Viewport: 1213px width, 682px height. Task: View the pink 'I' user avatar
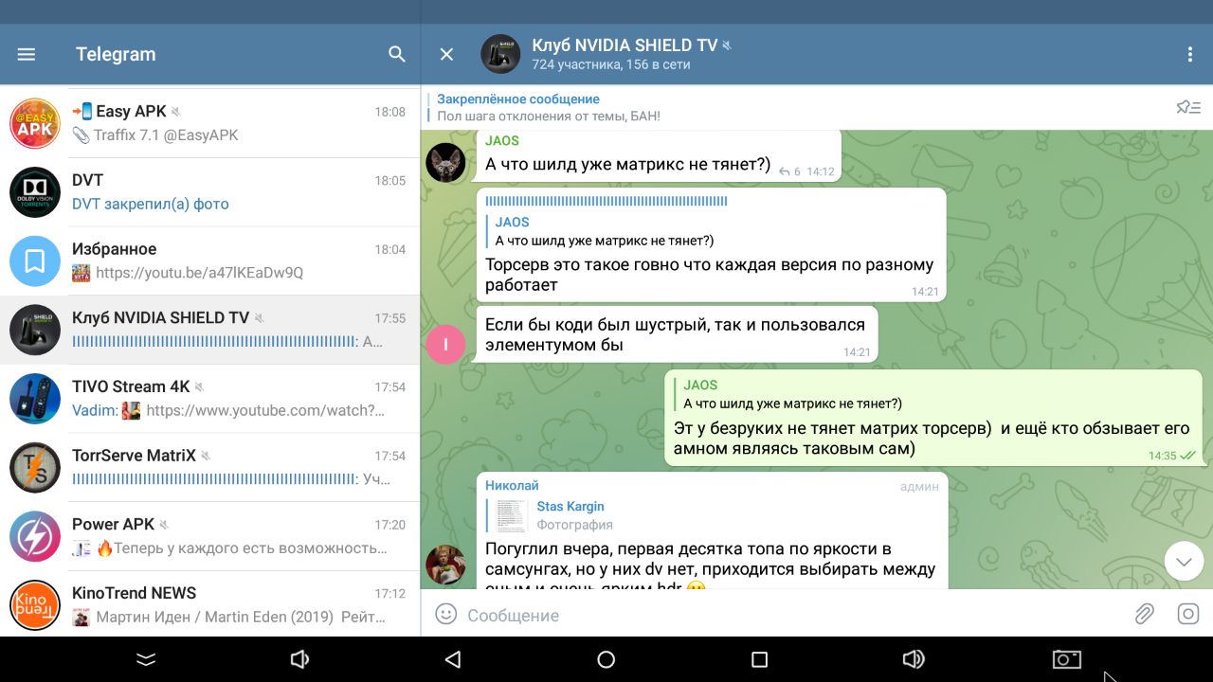(x=445, y=345)
